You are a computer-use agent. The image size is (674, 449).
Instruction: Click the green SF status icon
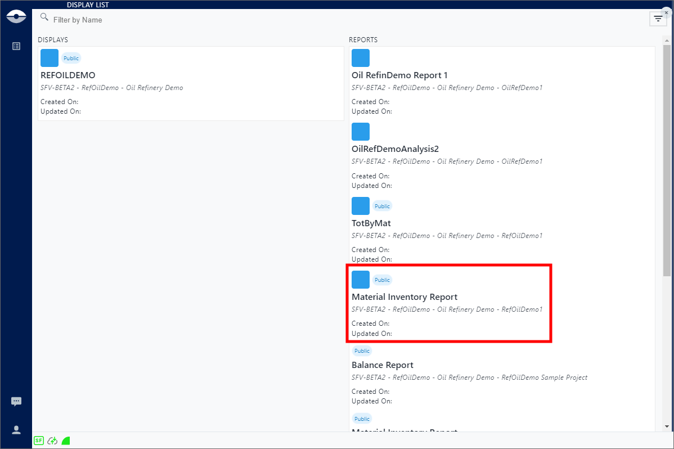[39, 441]
